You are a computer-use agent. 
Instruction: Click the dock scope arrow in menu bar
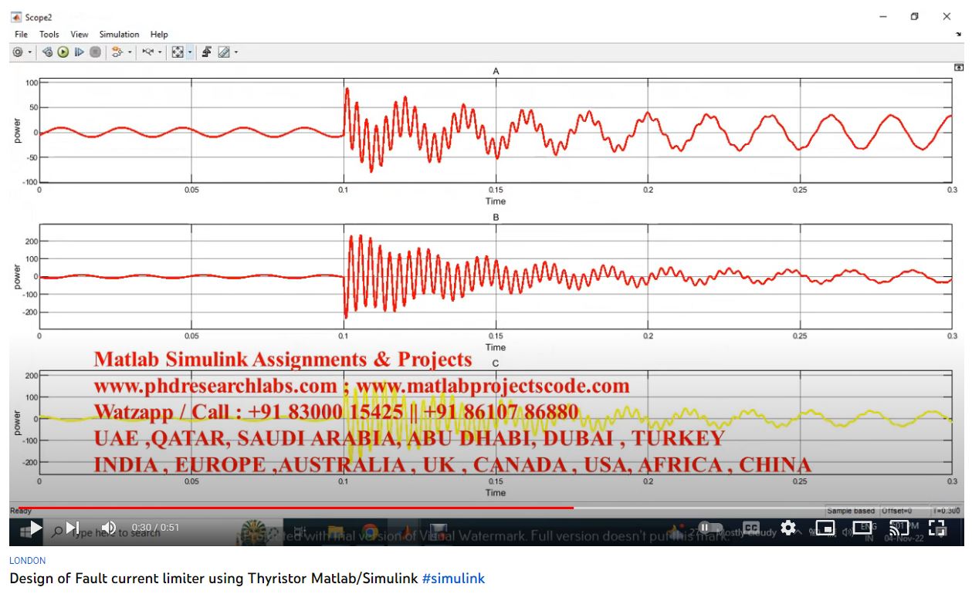coord(958,35)
